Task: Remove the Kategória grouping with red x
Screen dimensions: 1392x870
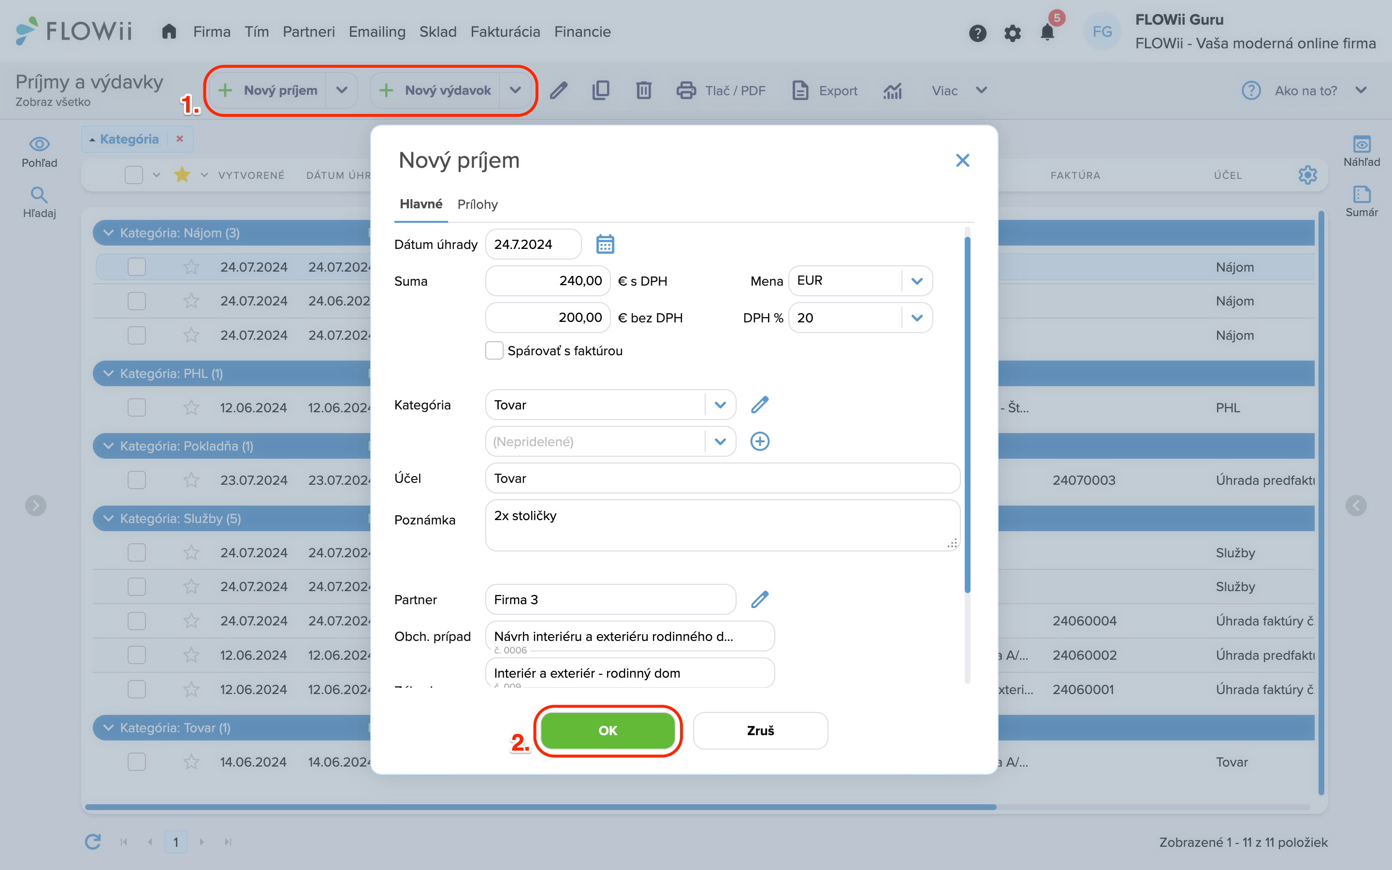Action: (x=179, y=139)
